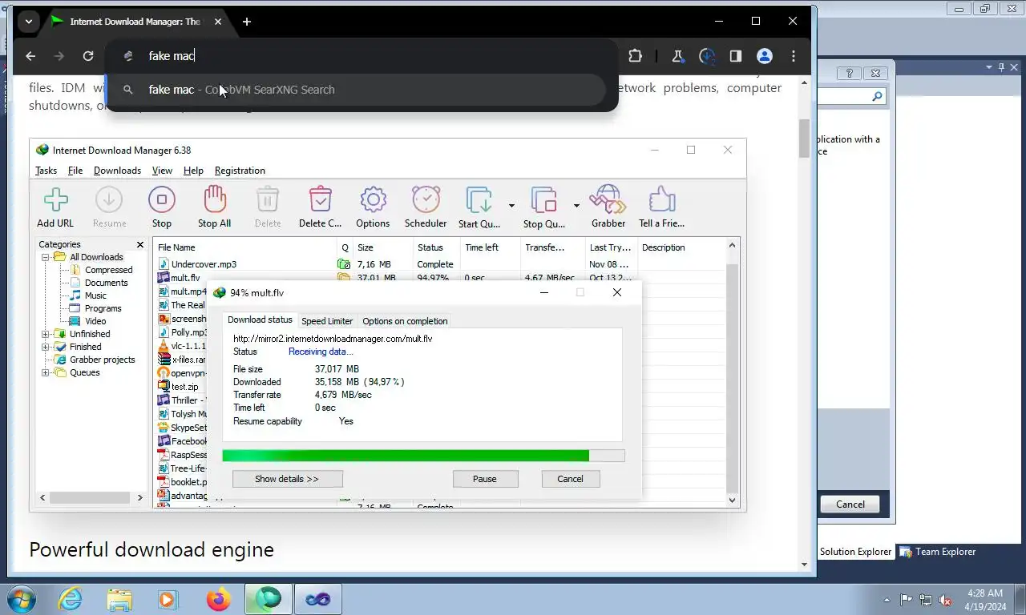Collapse the All Downloads tree node
The image size is (1026, 615).
point(46,257)
